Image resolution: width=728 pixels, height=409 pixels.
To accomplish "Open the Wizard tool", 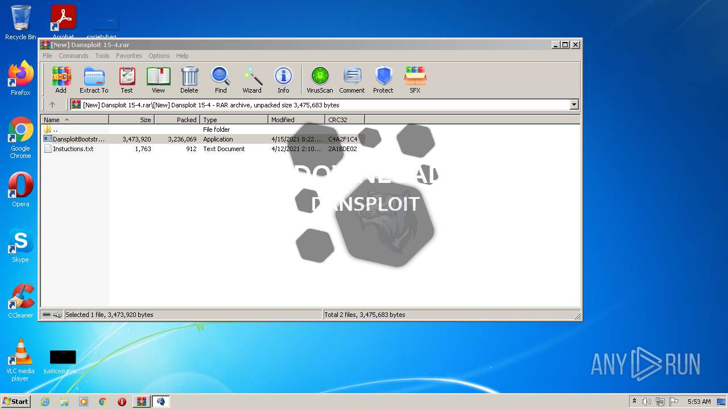I will 252,80.
